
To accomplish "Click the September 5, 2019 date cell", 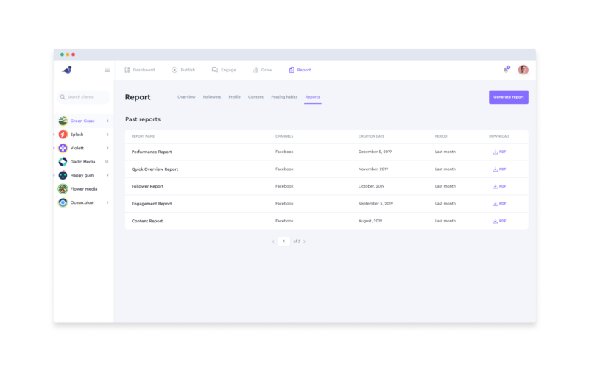I will 375,203.
